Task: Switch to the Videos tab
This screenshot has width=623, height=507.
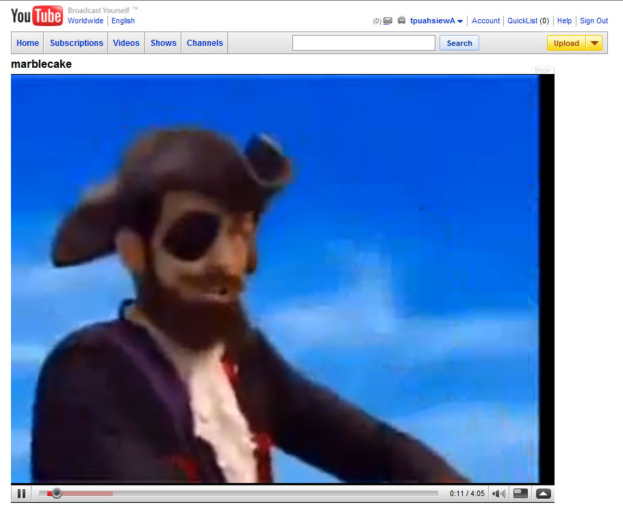Action: click(126, 43)
